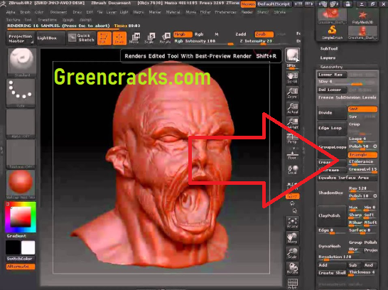Open the Brush menu
This screenshot has height=290, width=388.
(25, 12)
